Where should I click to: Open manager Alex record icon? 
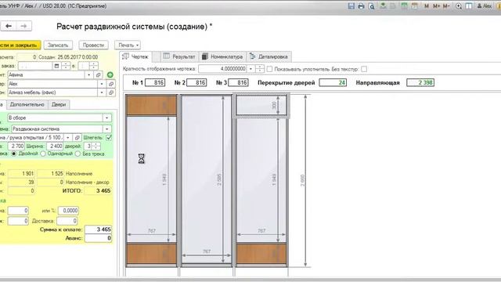point(111,84)
